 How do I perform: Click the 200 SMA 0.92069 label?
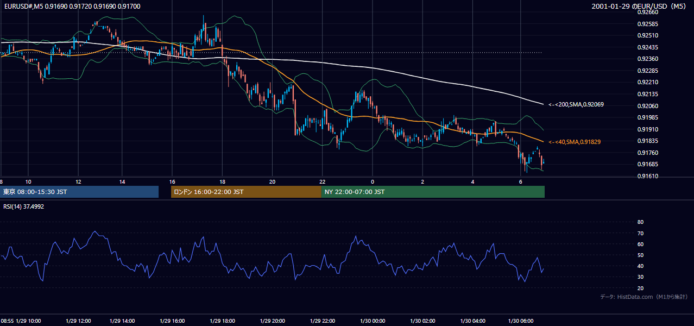tap(576, 104)
